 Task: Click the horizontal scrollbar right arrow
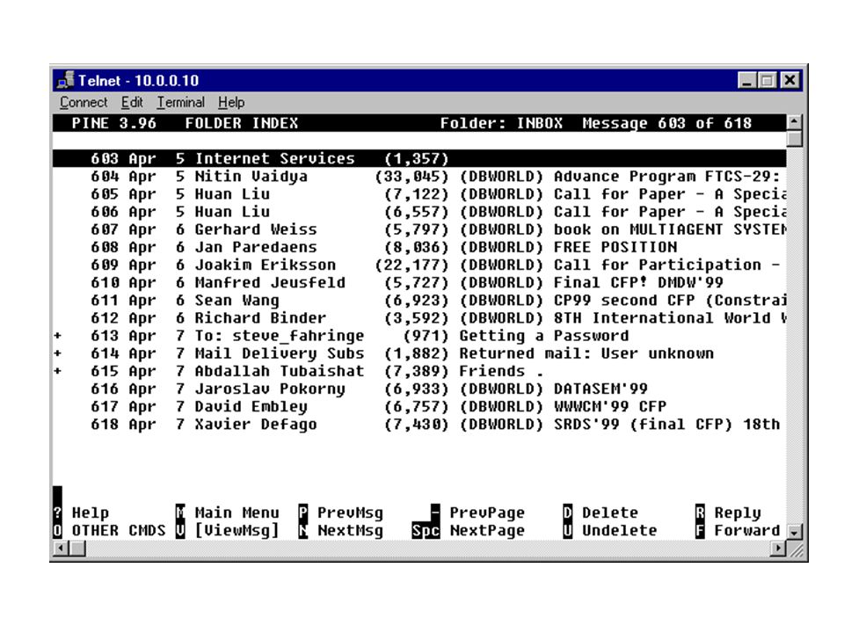click(778, 549)
